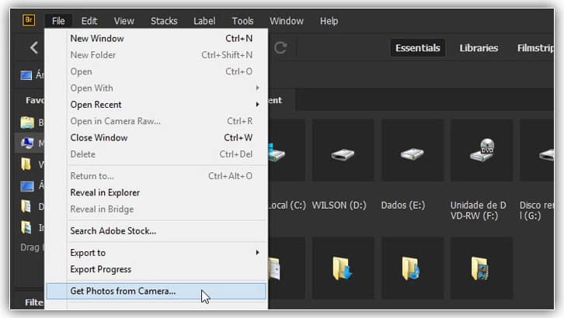Open the File menu
Screen dimensions: 564x318
coord(58,21)
